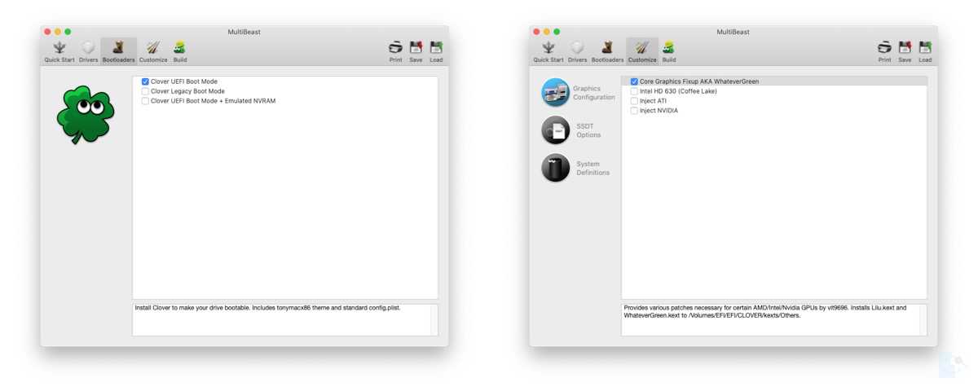Screen dimensions: 978x391
Task: Click scrollbar of WhateverGreen description box
Action: coord(923,319)
